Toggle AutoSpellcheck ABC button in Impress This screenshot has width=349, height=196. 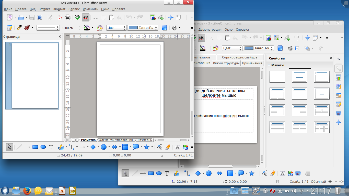click(201, 38)
